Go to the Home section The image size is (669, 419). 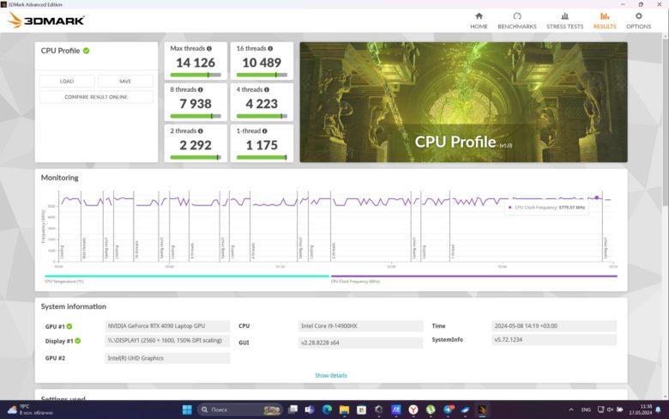tap(479, 21)
